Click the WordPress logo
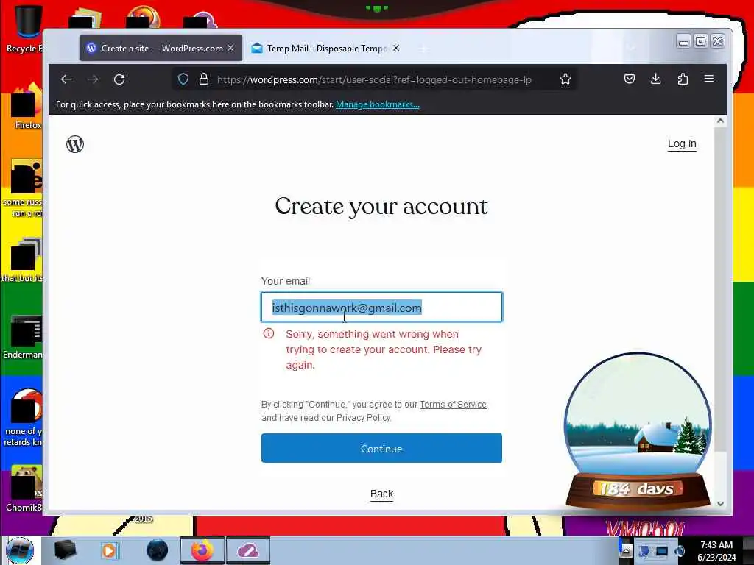This screenshot has width=754, height=565. [75, 144]
